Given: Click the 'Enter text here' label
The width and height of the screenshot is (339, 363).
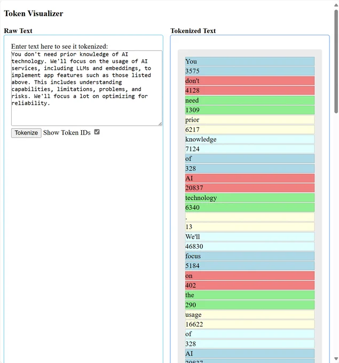Looking at the screenshot, I should [59, 46].
